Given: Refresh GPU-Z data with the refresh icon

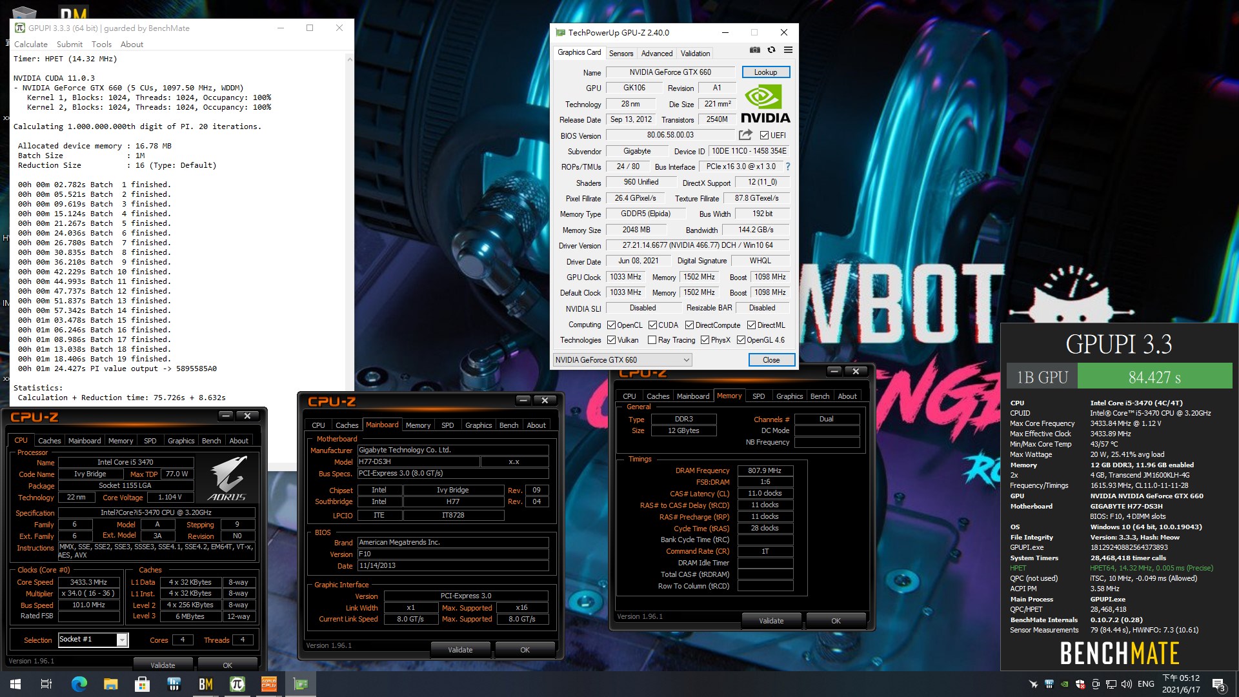Looking at the screenshot, I should pos(771,50).
